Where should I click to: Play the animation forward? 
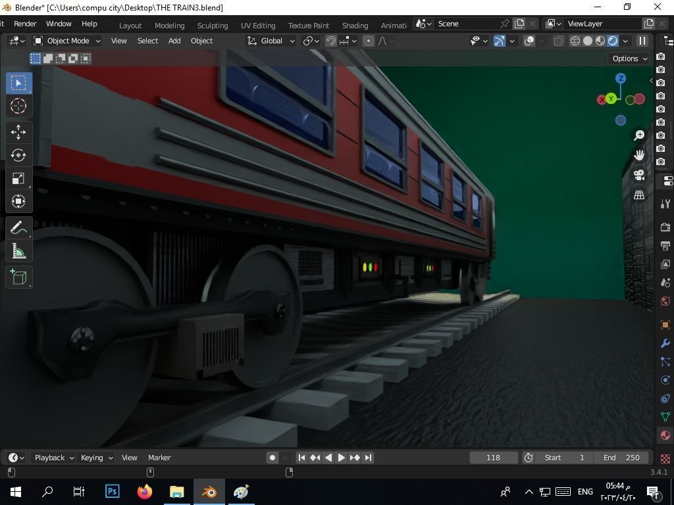[342, 458]
